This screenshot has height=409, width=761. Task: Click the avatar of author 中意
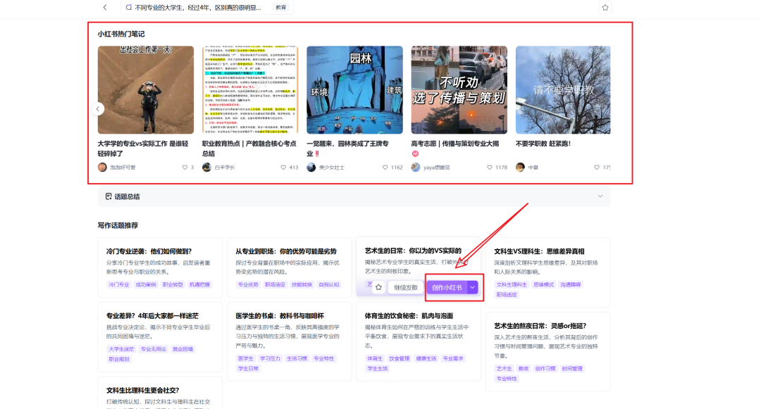[520, 167]
